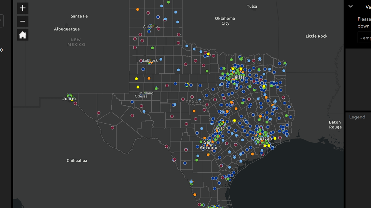The image size is (371, 208).
Task: Return to the home map extent via house icon
Action: [22, 35]
